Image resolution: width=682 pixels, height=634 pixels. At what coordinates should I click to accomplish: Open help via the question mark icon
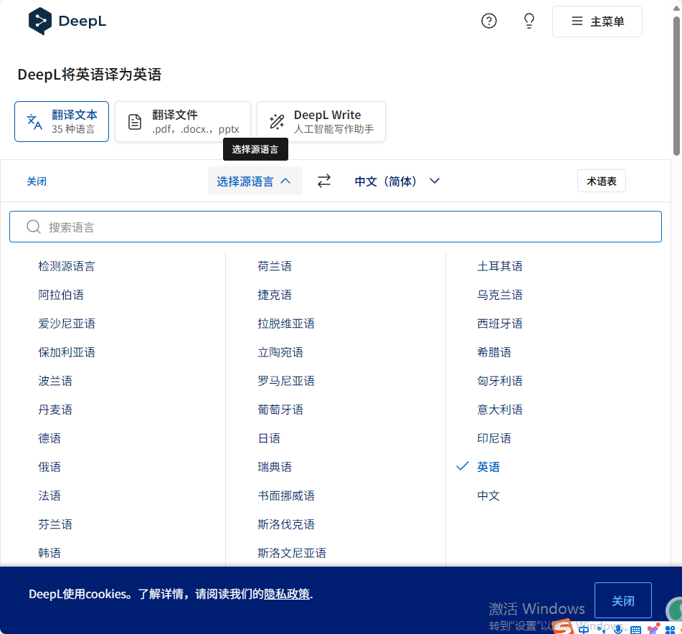pyautogui.click(x=489, y=21)
